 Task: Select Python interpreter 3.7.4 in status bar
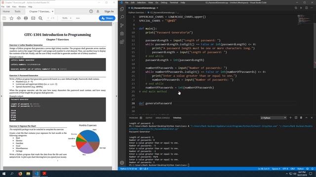[128, 169]
